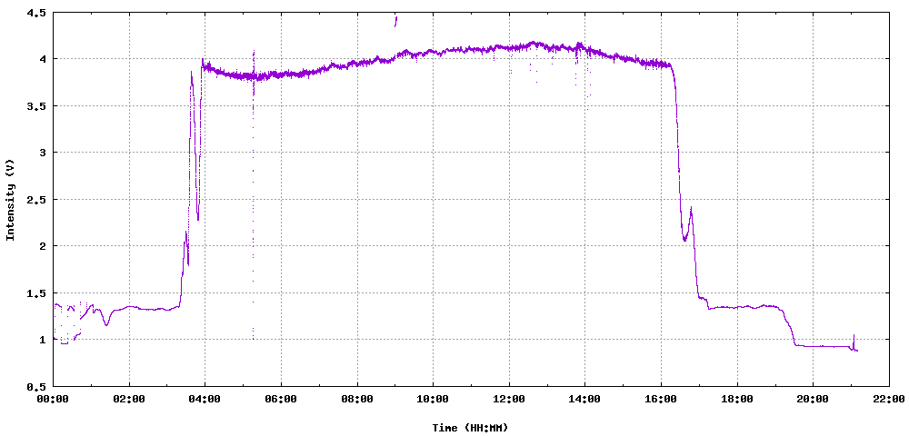
Task: Click the x-axis title 'Time (HH:MM)'
Action: click(470, 428)
